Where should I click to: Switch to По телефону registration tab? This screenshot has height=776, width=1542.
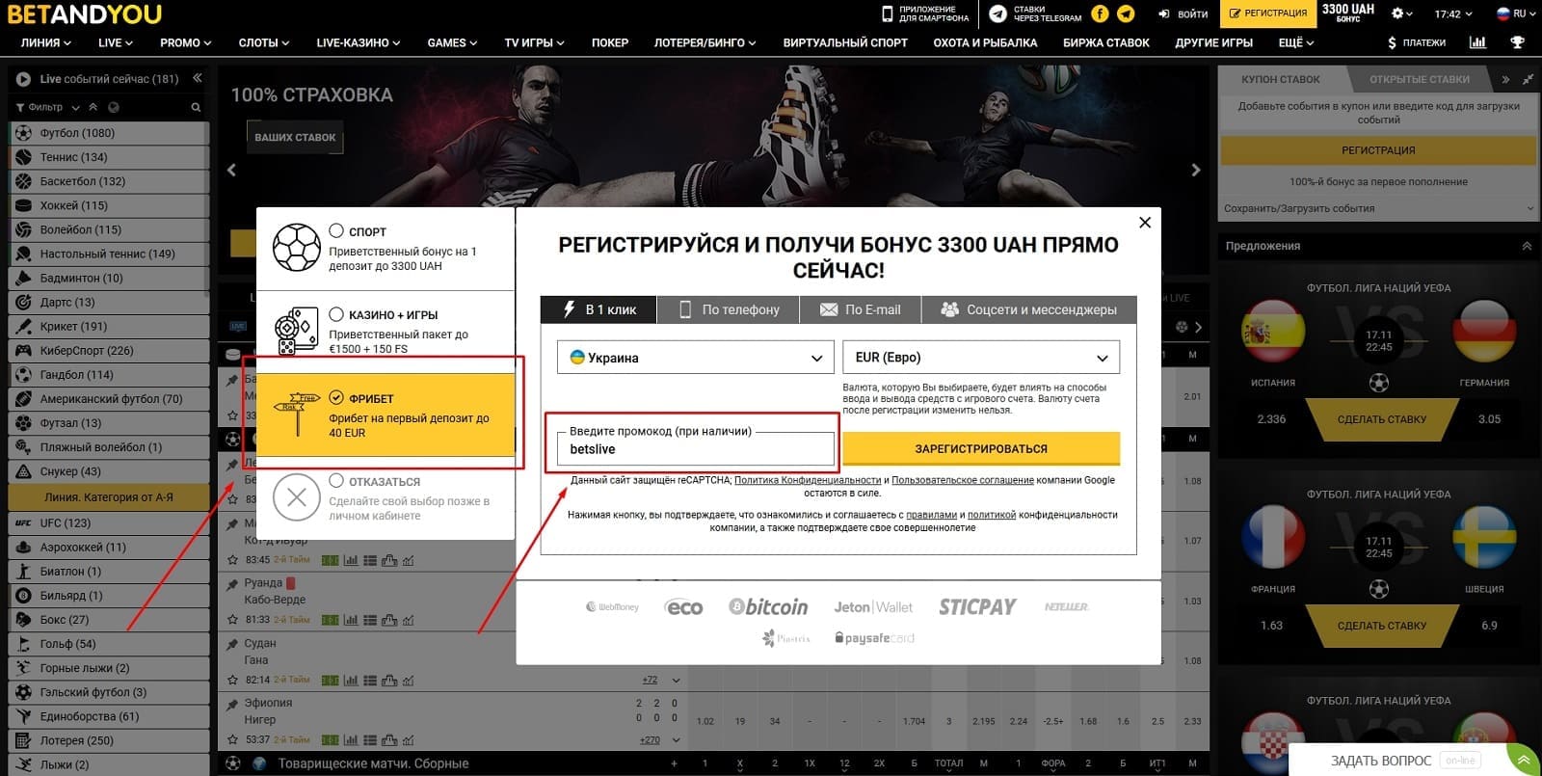[730, 309]
